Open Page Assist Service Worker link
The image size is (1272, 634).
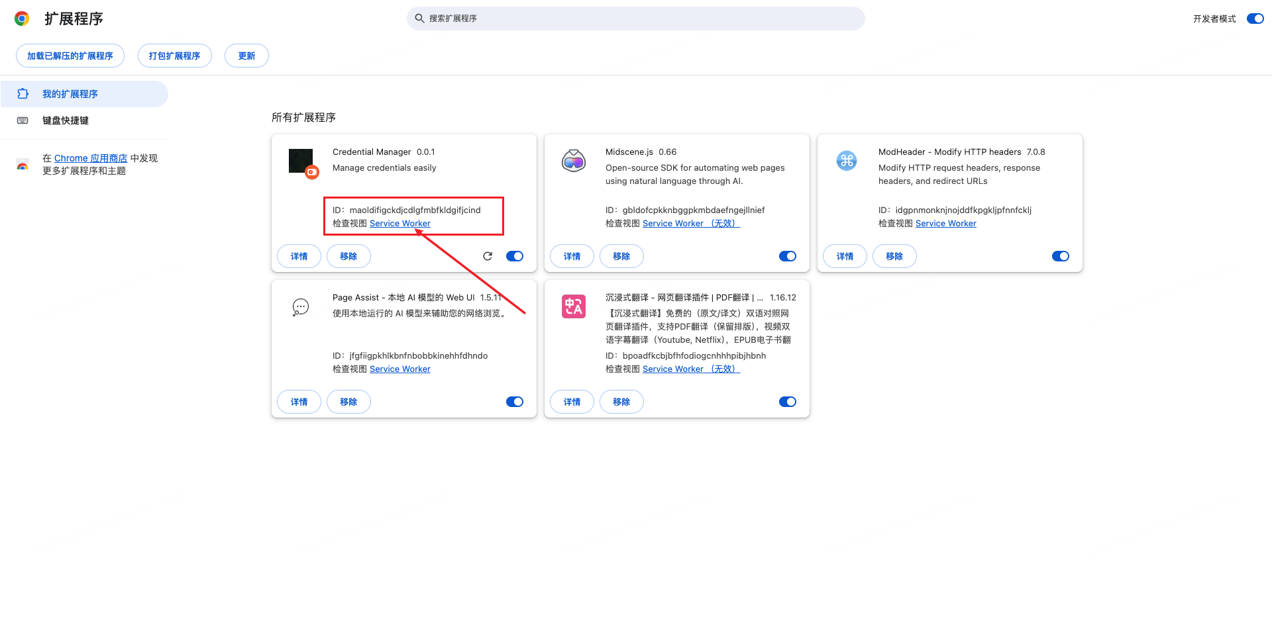[x=400, y=369]
